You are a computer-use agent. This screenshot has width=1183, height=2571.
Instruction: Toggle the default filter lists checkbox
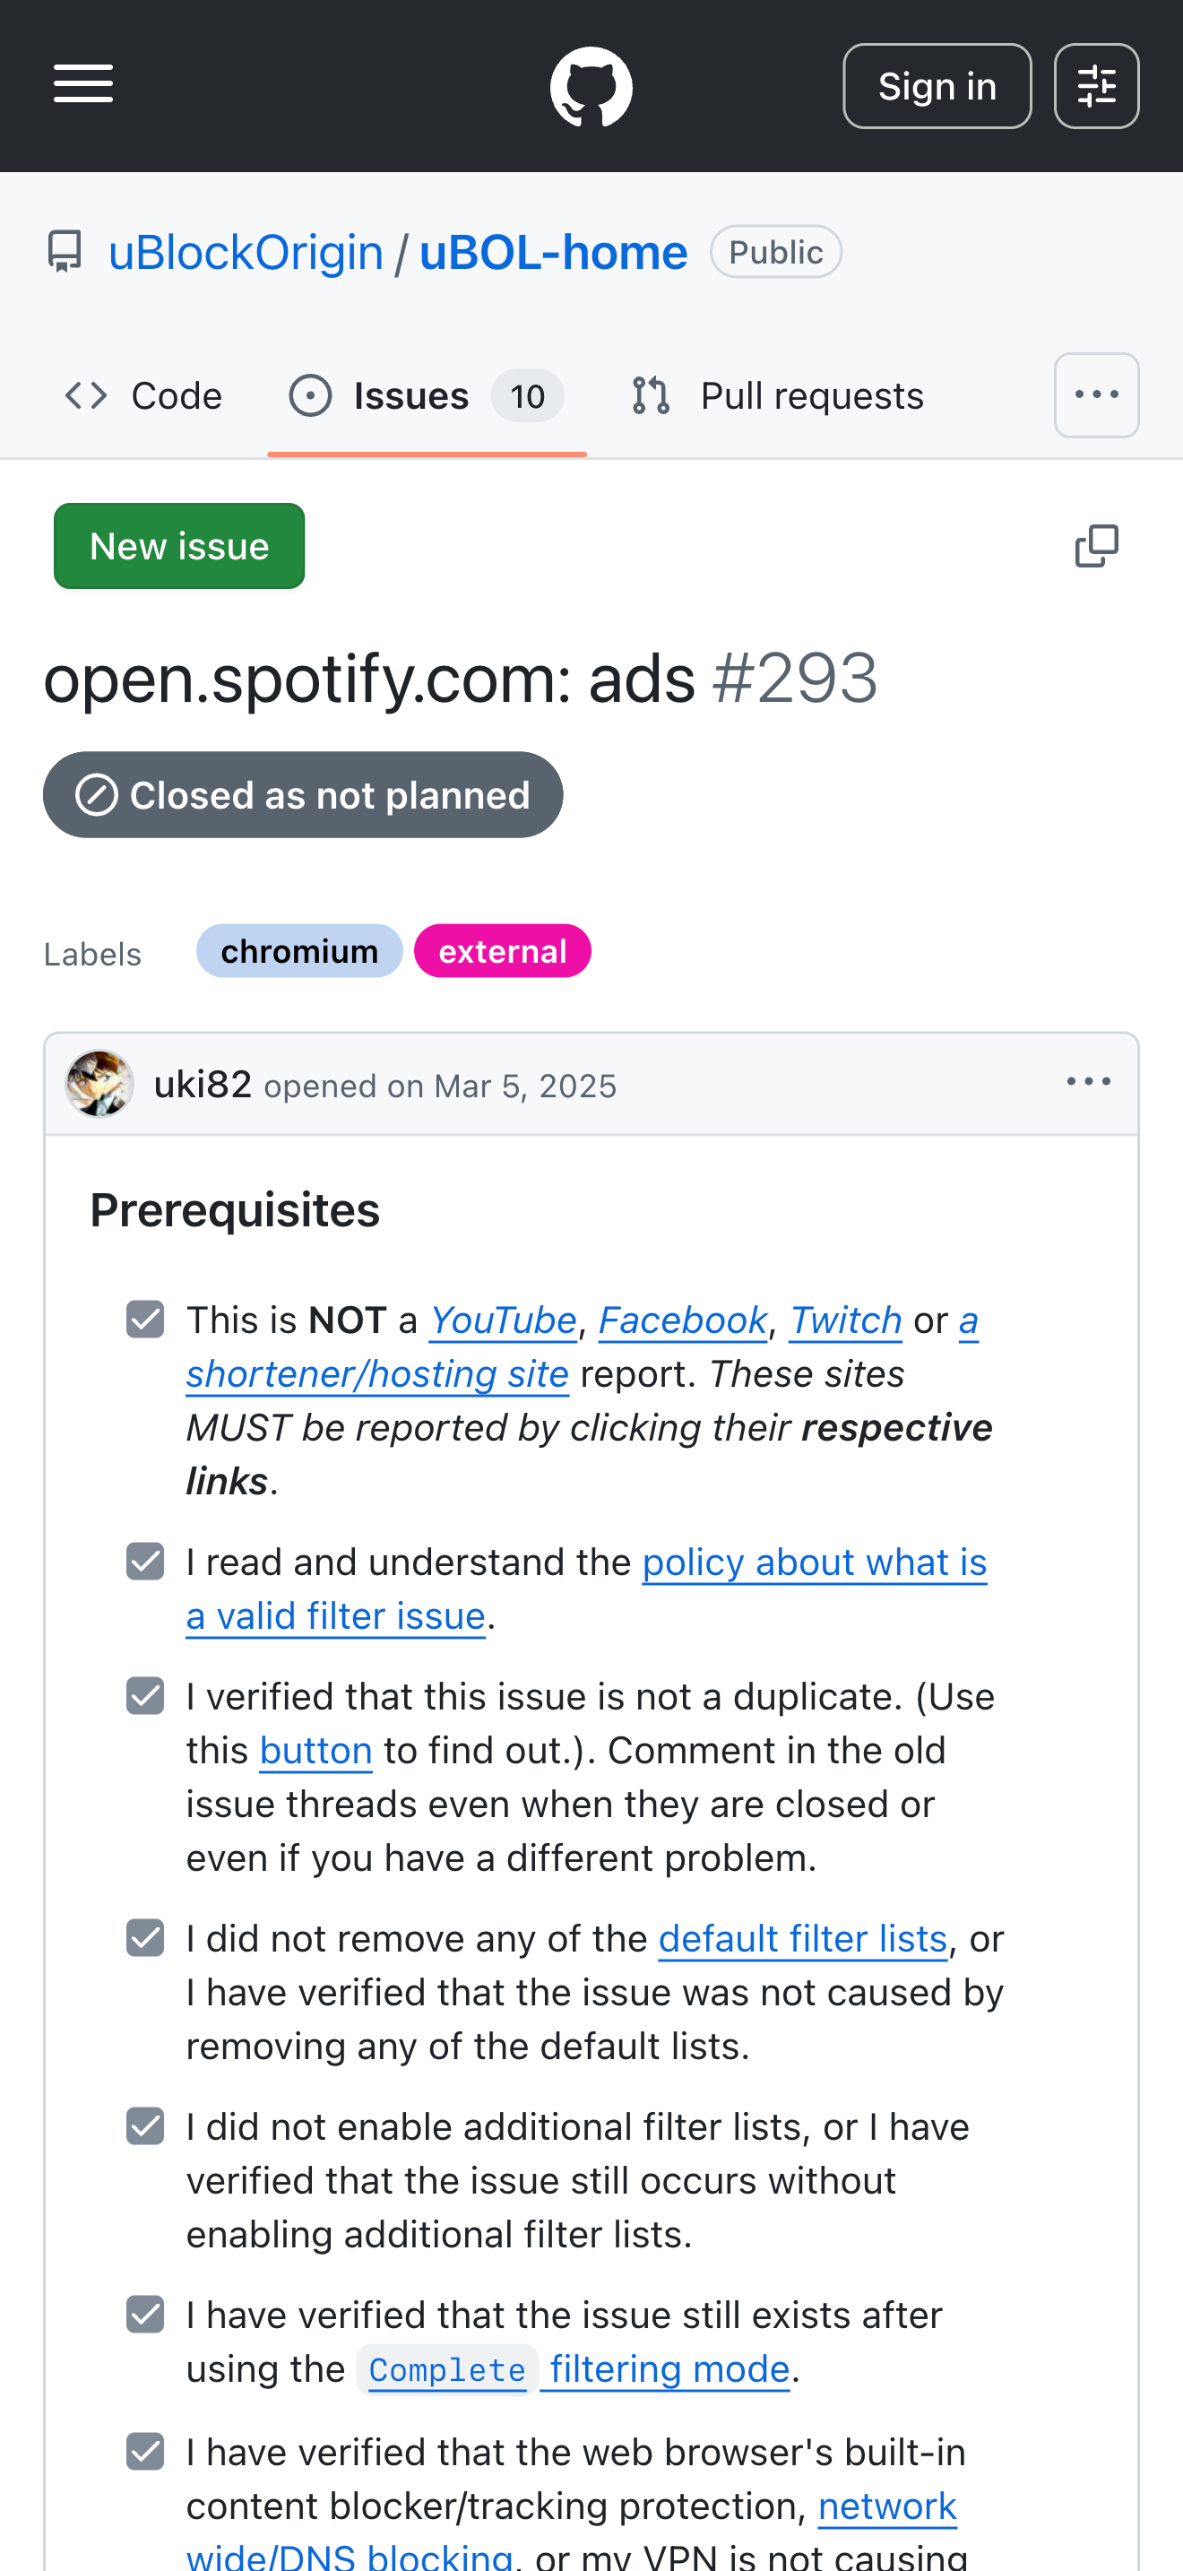pos(145,1937)
